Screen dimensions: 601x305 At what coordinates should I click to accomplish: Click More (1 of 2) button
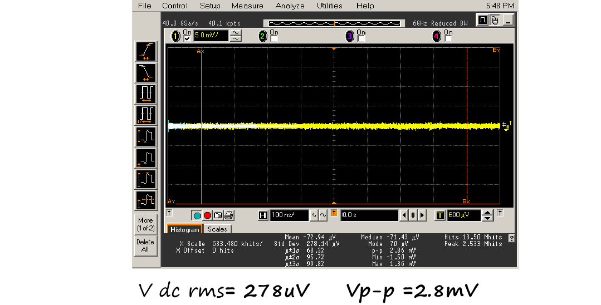[x=145, y=224]
